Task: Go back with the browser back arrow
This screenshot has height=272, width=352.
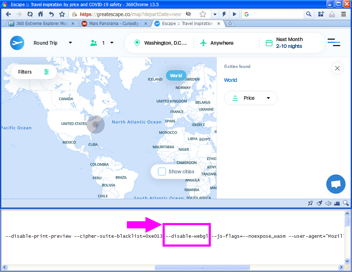Action: click(x=8, y=14)
